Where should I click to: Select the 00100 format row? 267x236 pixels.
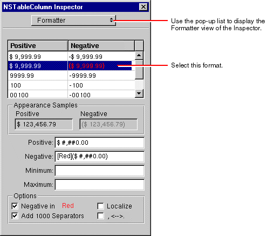71,95
